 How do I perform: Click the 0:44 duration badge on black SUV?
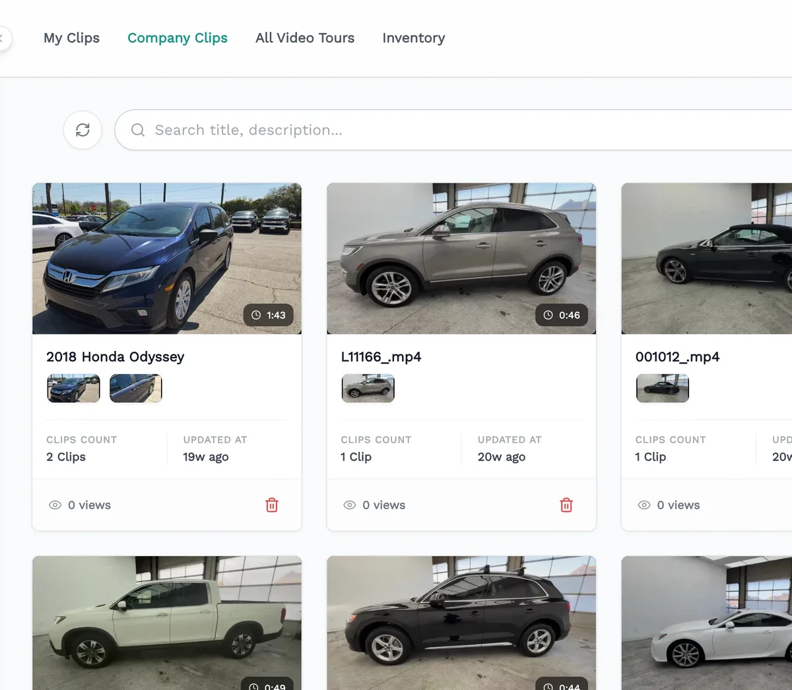[x=562, y=685]
